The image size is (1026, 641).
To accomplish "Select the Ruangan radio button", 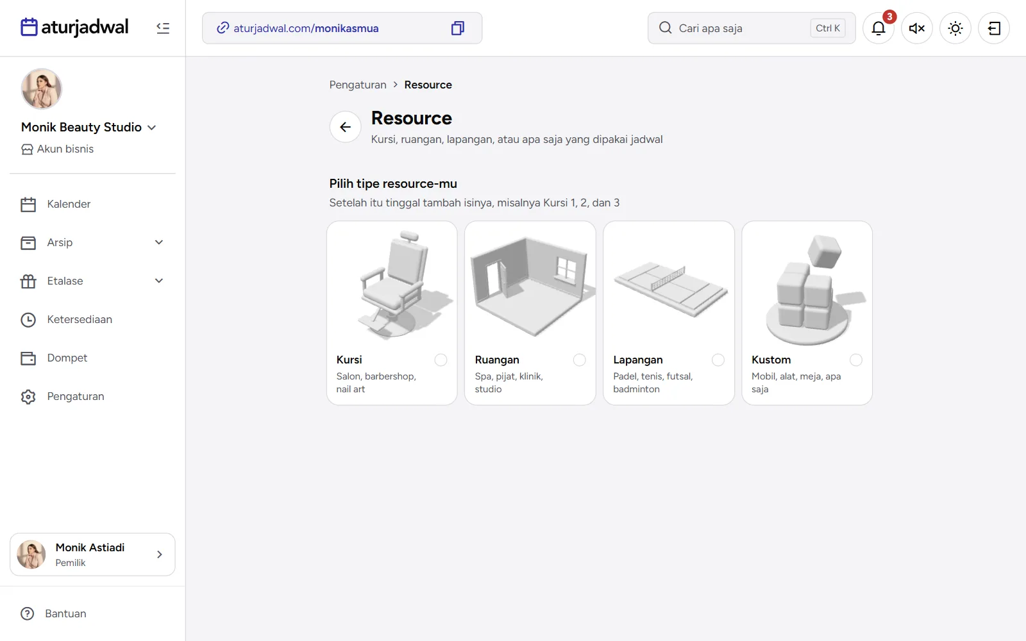I will (579, 360).
